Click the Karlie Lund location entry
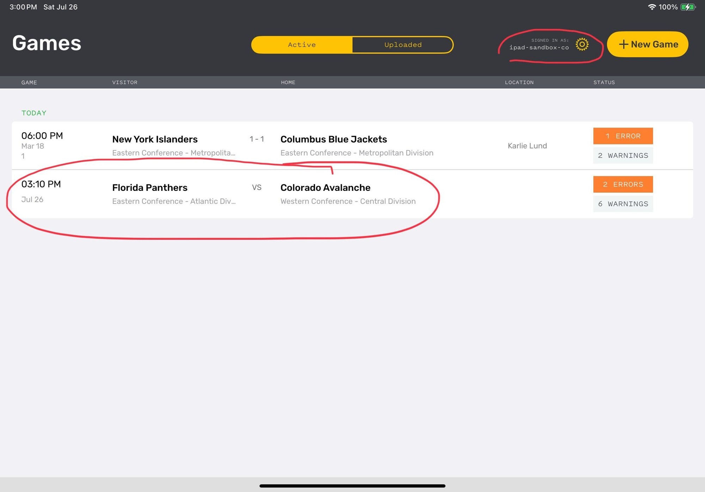Screen dimensions: 705x492 [x=527, y=146]
